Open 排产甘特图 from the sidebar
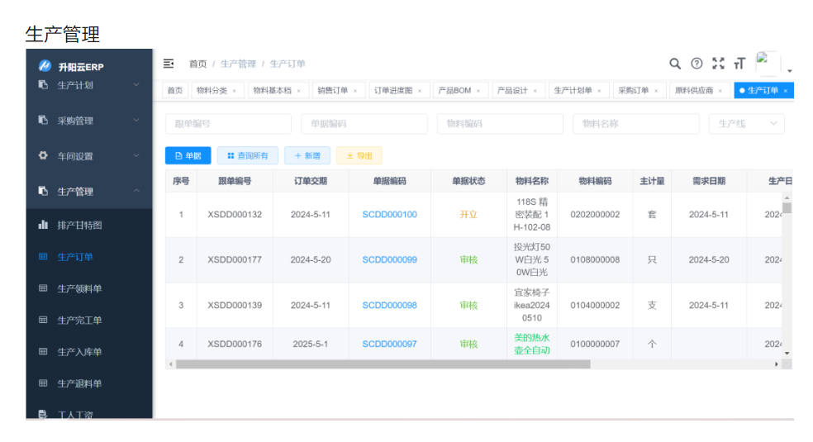Viewport: 813px width, 442px height. 79,225
